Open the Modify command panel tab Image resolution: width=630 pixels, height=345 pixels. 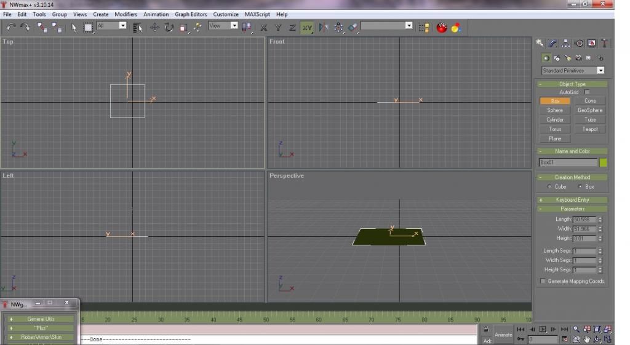552,43
